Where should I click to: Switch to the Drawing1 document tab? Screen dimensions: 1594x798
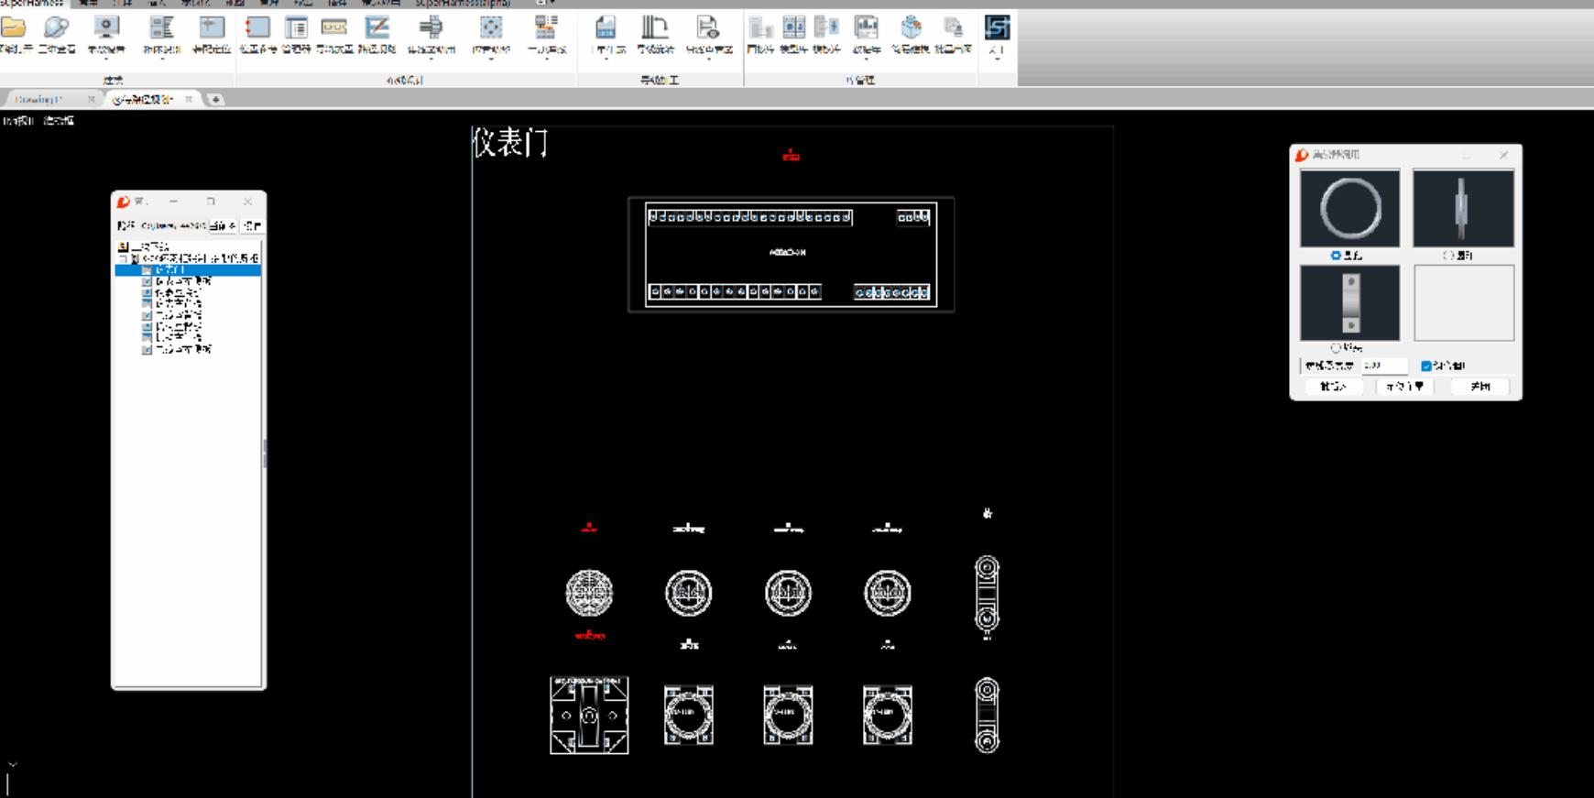[38, 99]
